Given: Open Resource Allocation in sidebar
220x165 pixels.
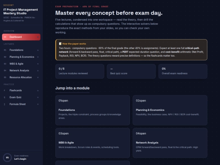Looking at the screenshot, I should (x=21, y=77).
